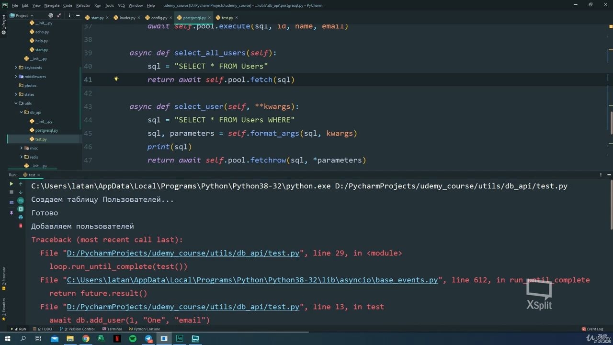Toggle soft-wrap in the Run console

pyautogui.click(x=21, y=201)
